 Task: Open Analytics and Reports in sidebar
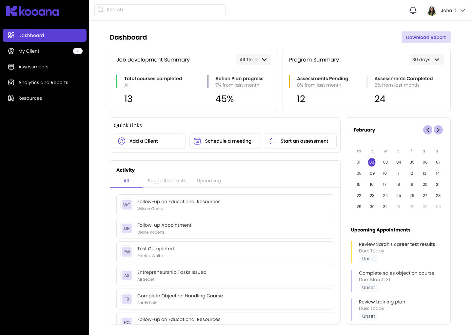tap(43, 82)
